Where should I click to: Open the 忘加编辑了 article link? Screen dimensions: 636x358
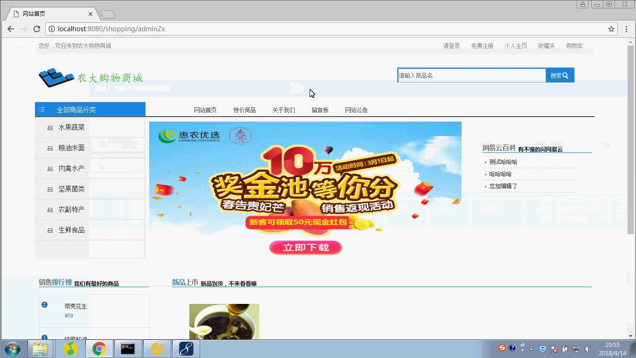(x=503, y=186)
